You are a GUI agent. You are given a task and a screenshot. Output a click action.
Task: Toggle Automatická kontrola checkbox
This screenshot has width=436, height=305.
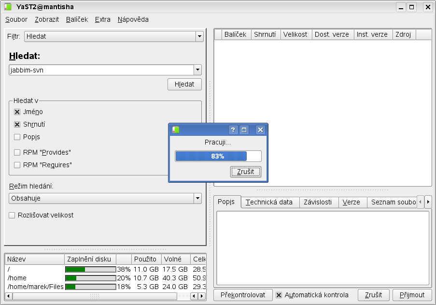[279, 295]
